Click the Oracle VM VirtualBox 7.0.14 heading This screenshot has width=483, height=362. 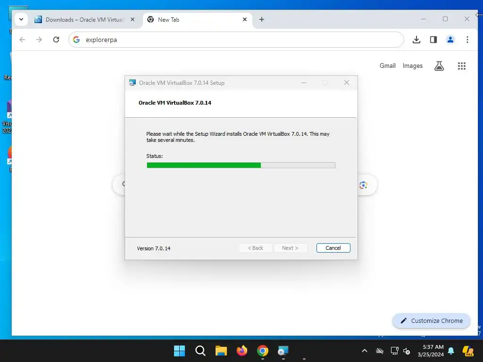[x=175, y=103]
